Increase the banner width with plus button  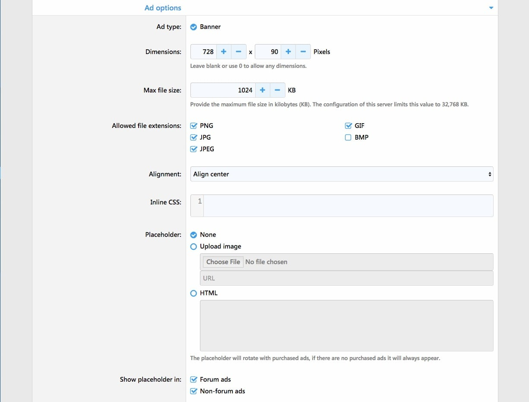[x=224, y=52]
